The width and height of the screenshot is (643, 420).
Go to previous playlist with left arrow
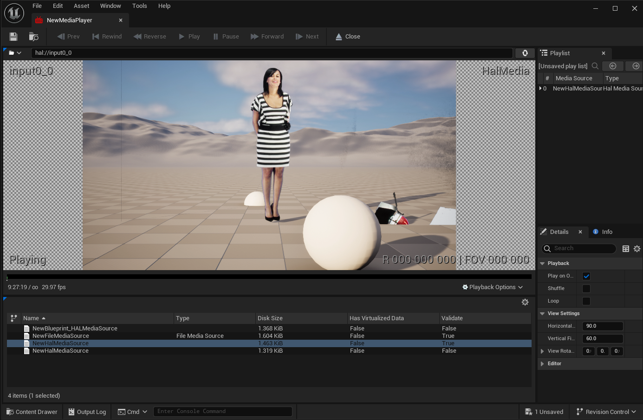[613, 66]
